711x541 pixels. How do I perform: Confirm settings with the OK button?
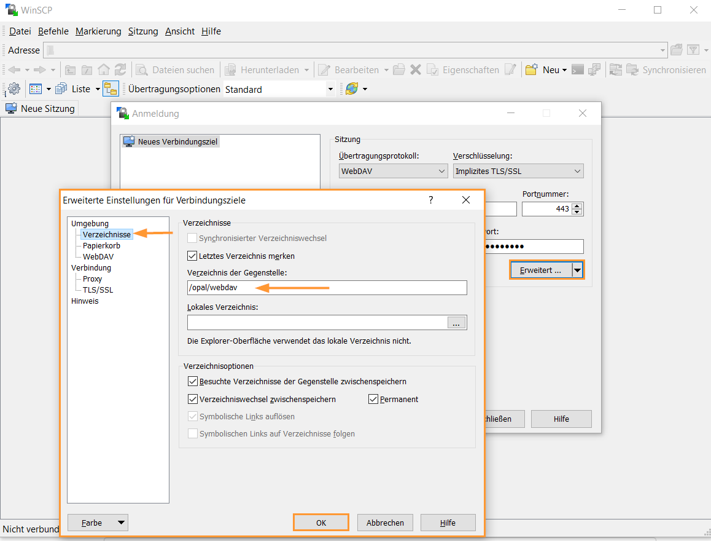[321, 522]
